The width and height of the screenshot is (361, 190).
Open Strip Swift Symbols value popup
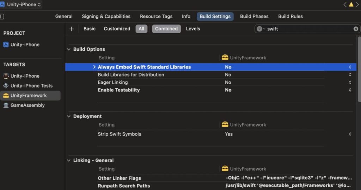350,134
